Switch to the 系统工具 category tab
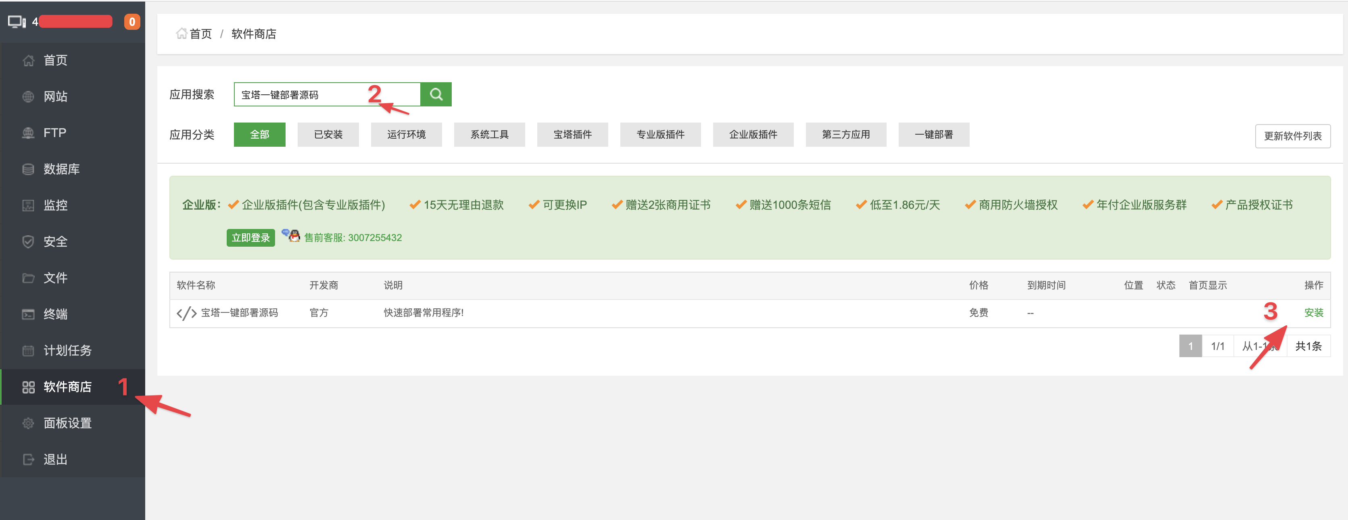 [x=489, y=135]
